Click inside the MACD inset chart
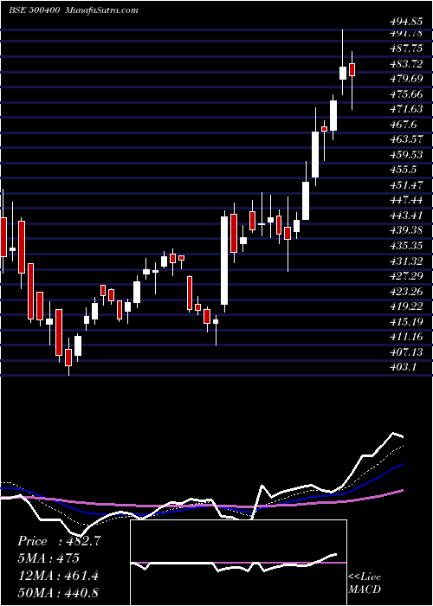The image size is (433, 606). coord(238,563)
